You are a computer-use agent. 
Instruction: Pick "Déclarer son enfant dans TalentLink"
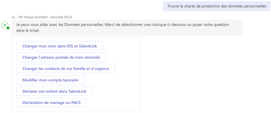(54, 91)
